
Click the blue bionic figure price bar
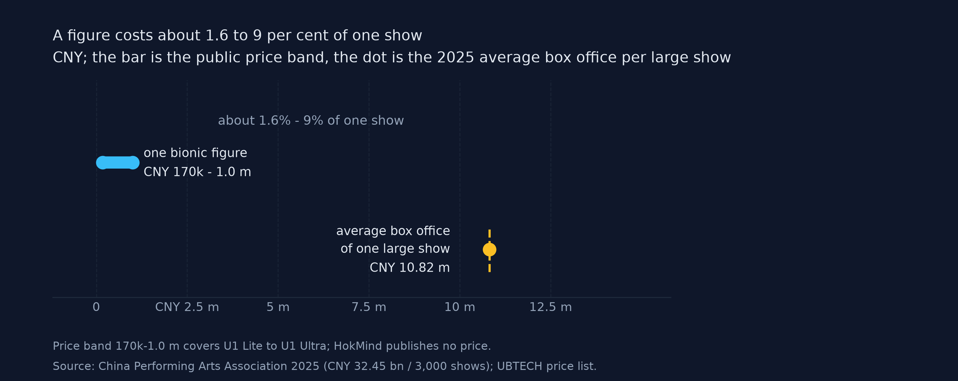click(x=118, y=163)
